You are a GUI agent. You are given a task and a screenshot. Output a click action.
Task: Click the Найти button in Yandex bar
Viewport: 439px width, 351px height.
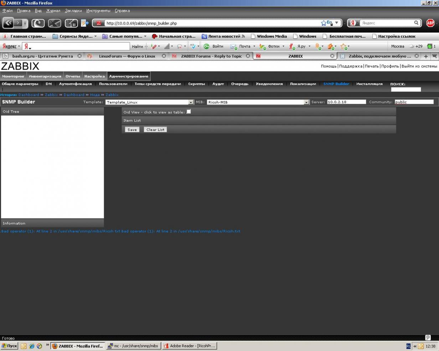(137, 46)
